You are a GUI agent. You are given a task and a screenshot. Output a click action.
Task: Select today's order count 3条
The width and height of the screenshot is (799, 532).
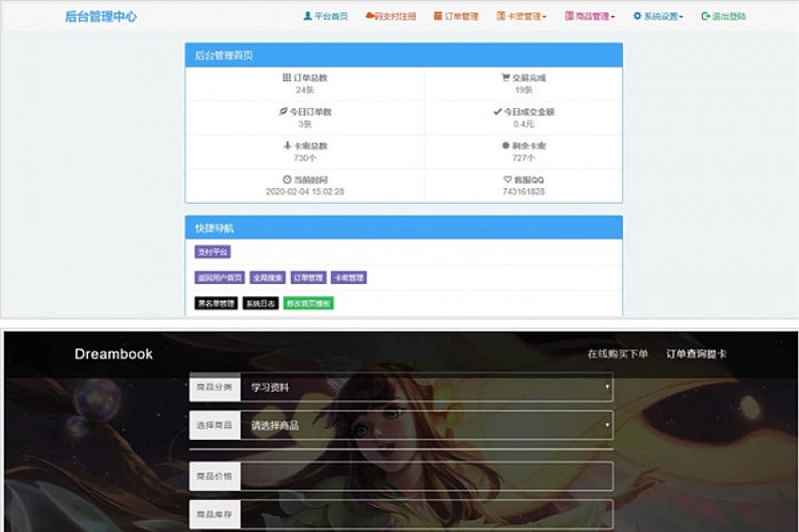305,124
